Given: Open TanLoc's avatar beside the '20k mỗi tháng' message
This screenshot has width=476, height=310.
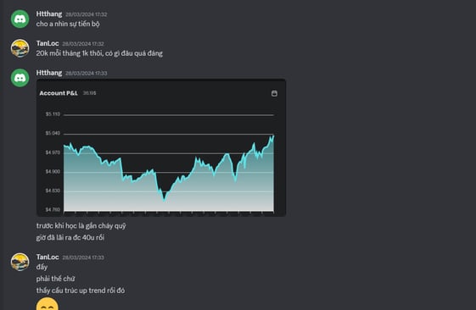Looking at the screenshot, I should pos(20,48).
